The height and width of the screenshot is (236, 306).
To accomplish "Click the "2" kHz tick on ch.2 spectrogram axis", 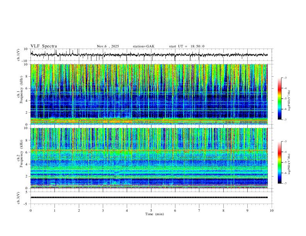I will (27, 176).
